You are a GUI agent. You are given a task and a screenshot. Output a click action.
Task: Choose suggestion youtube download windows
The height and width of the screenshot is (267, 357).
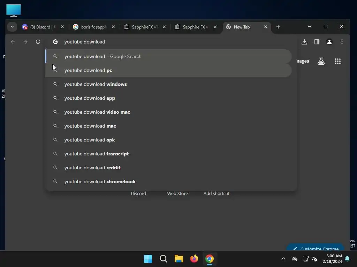pos(168,84)
